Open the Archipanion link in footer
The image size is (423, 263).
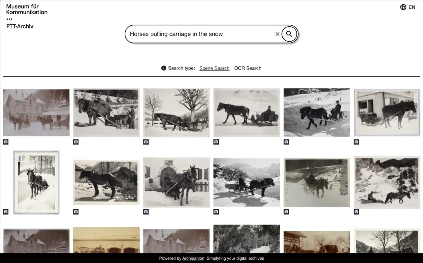[x=193, y=258]
